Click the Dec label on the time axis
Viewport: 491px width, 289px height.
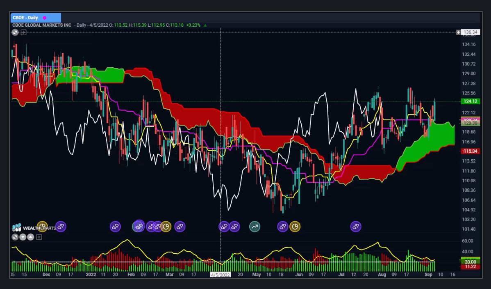click(x=46, y=274)
